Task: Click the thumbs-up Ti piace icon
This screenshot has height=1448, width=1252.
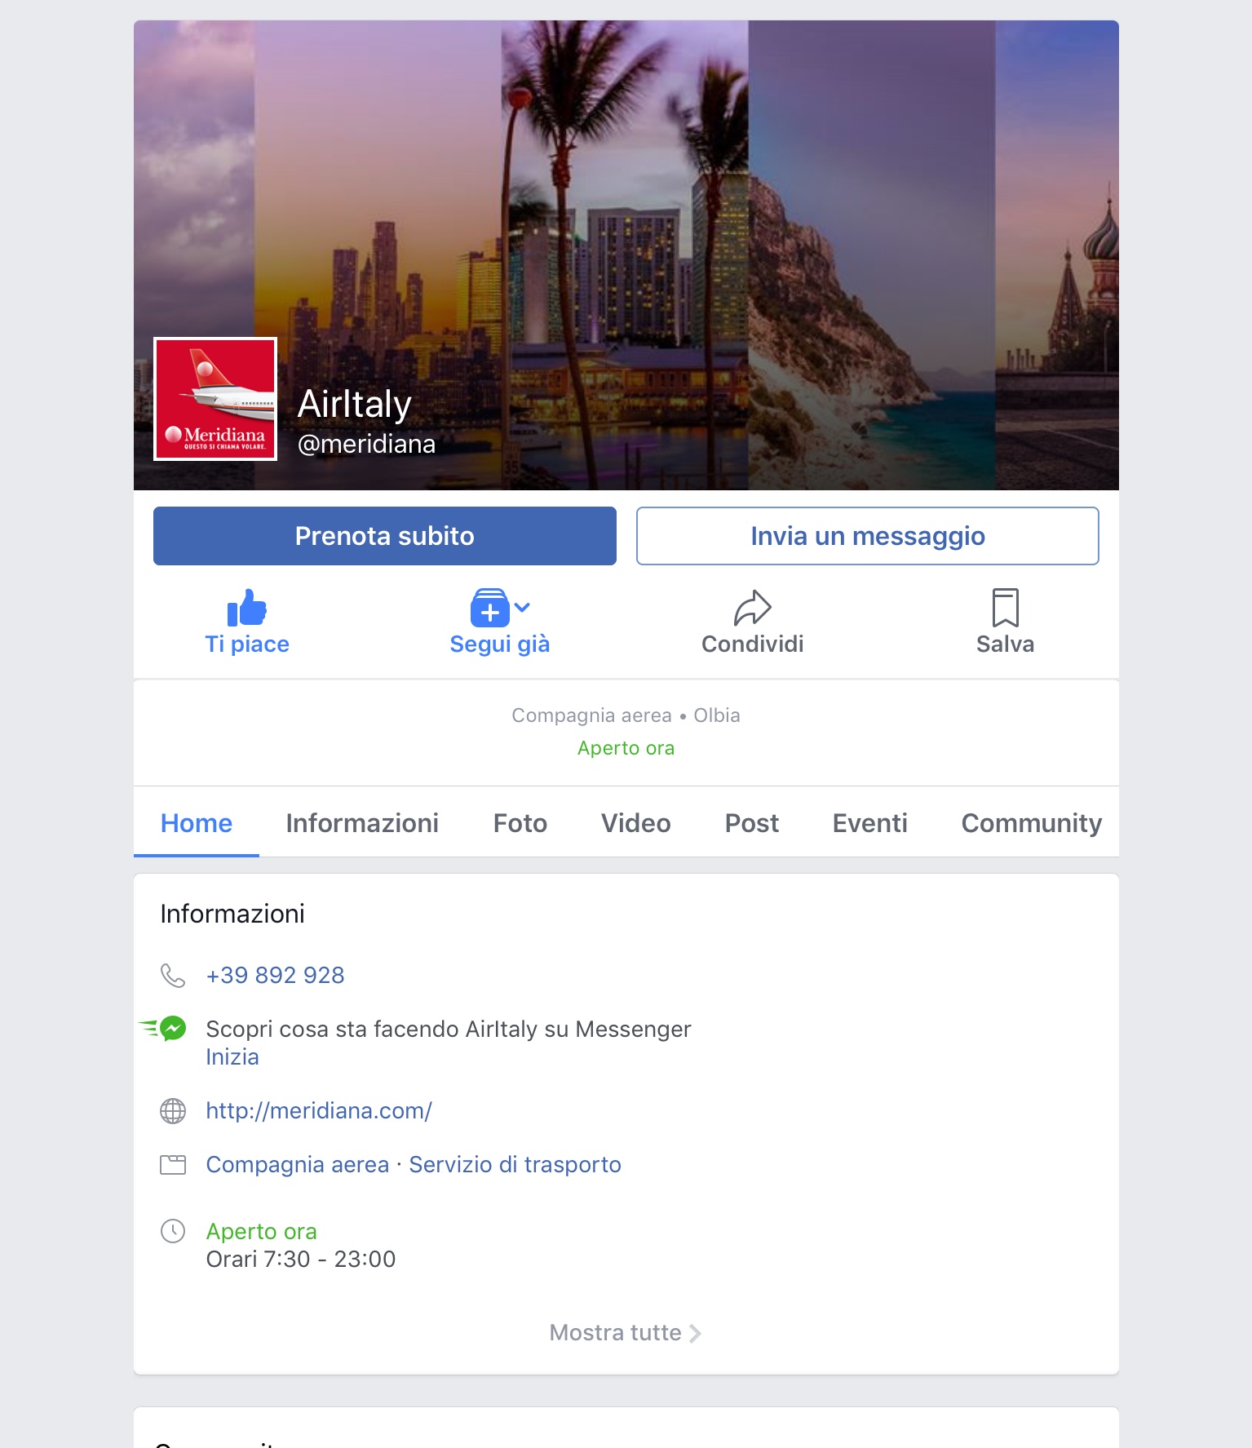Action: 247,608
